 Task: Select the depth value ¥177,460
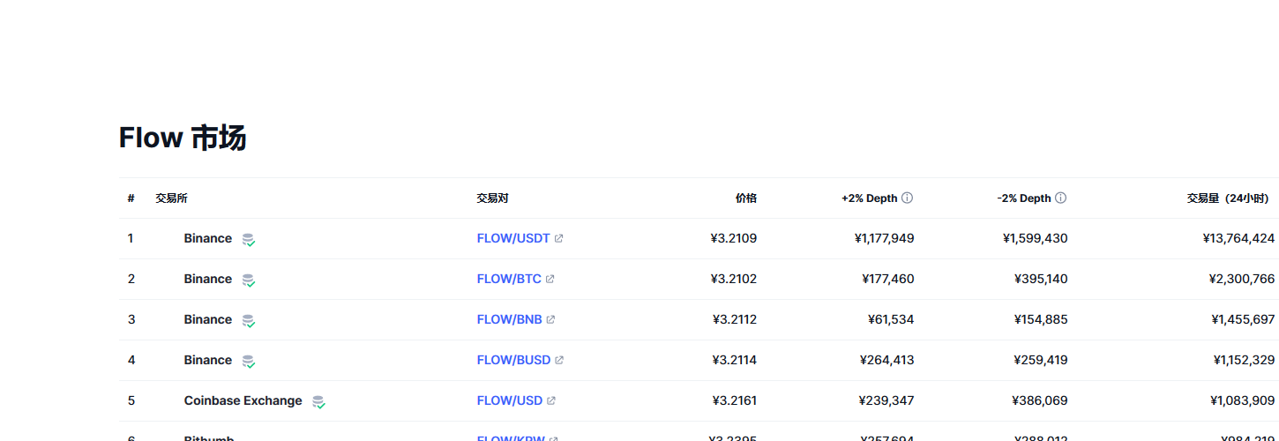pos(888,279)
